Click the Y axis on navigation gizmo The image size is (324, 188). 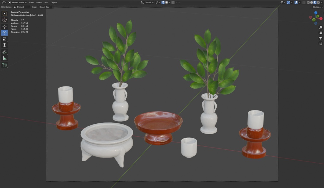click(x=318, y=16)
